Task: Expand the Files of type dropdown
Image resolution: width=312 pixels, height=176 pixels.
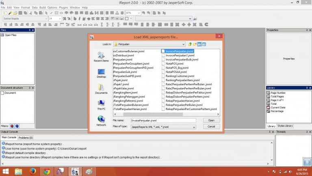Action: click(x=194, y=127)
